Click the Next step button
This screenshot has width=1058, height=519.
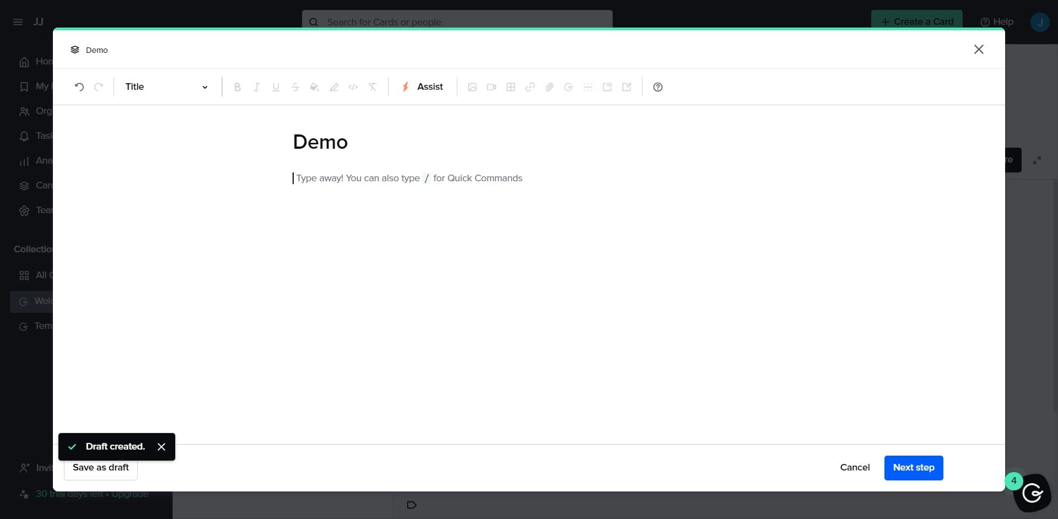(914, 467)
